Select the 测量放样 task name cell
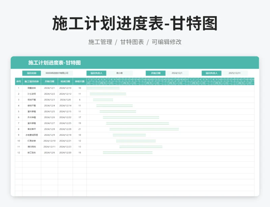Screen dimensions: 270x207 click(32, 88)
